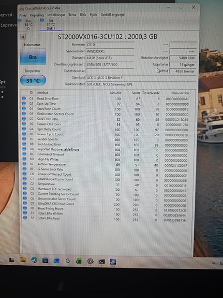The height and width of the screenshot is (298, 223).
Task: Open the Språk(Language) menu
Action: pyautogui.click(x=113, y=15)
